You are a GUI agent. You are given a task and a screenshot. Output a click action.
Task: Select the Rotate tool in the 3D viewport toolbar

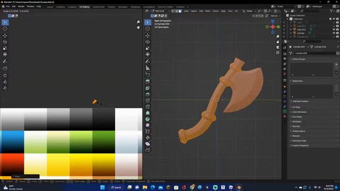tap(148, 42)
